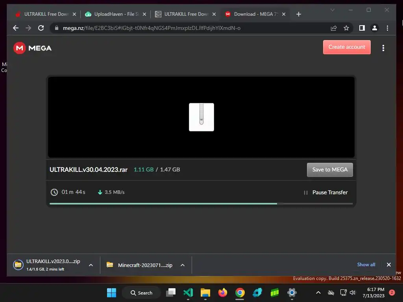Click OneDrive cloud tray icon

click(331, 293)
